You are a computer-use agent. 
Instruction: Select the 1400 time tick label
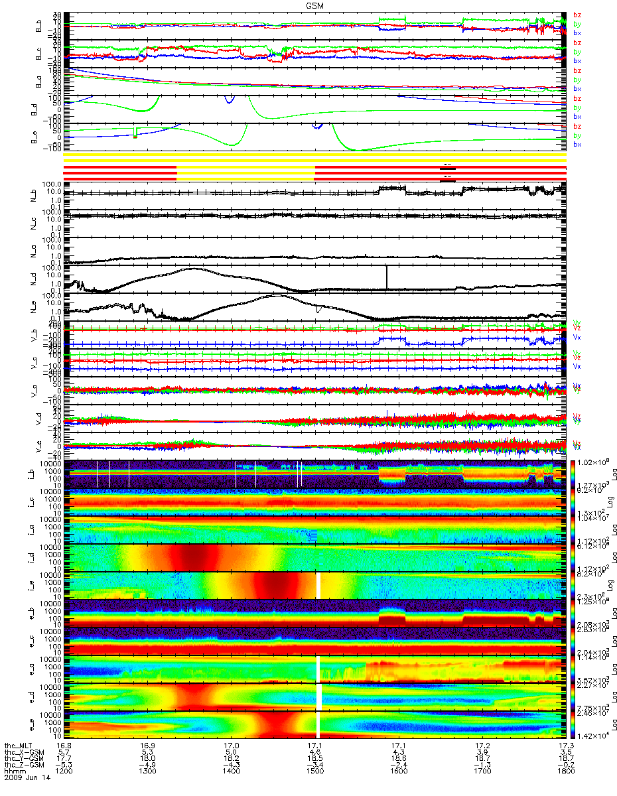[231, 772]
